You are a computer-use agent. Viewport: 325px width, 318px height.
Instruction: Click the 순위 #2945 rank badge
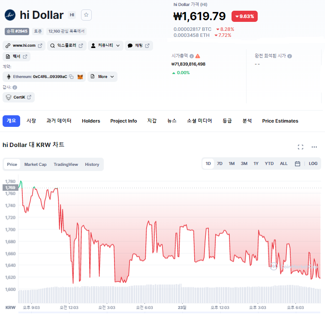coord(17,31)
